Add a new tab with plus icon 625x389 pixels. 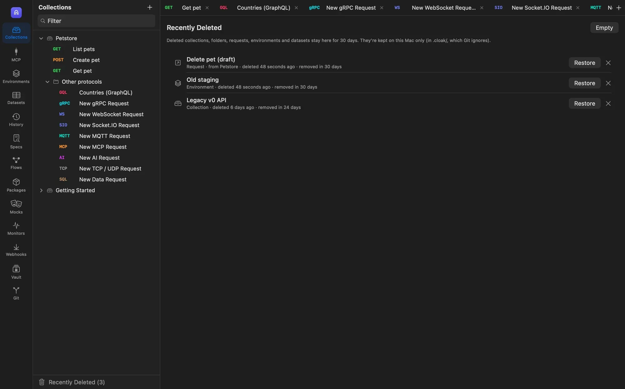(x=618, y=7)
